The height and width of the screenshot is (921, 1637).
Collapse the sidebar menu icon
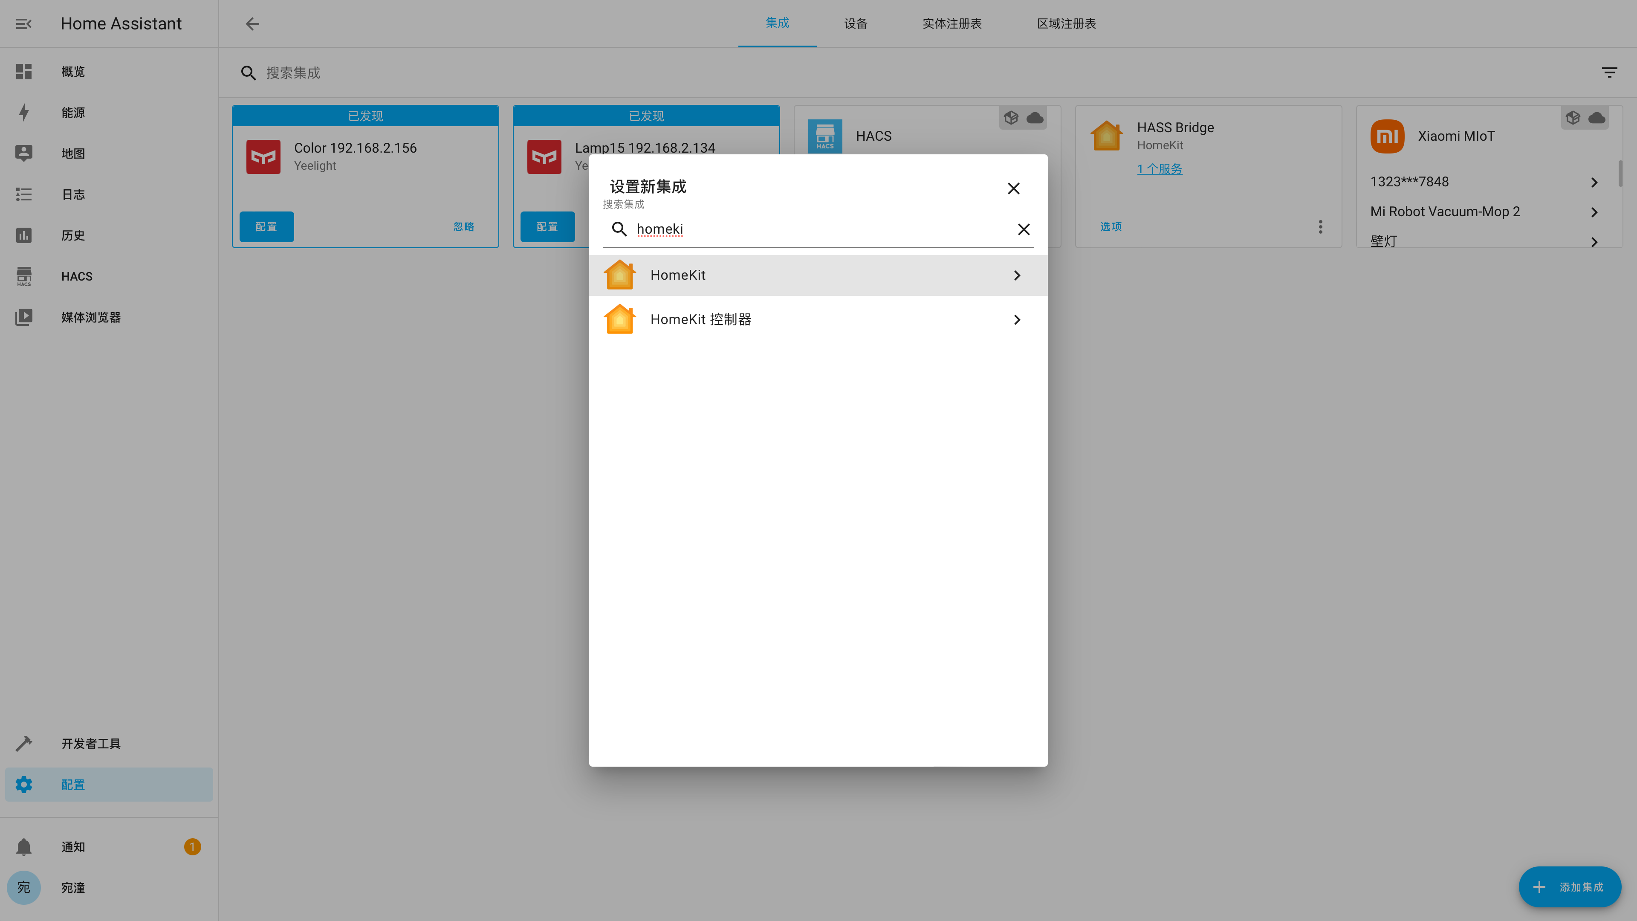(x=23, y=23)
